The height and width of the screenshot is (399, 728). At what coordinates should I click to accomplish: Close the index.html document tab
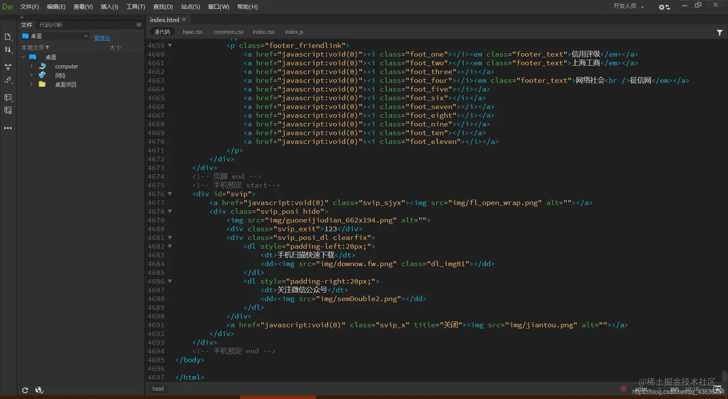pos(184,20)
